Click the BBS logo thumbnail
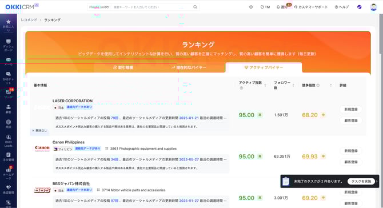Screen dimensions: 383x208 (x=42, y=190)
